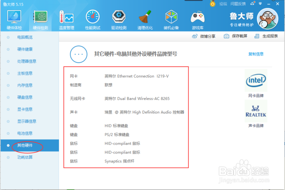Select 硬盘信息 in sidebar

coord(25,97)
